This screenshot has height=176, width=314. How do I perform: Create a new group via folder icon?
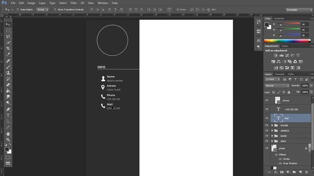coord(294,172)
